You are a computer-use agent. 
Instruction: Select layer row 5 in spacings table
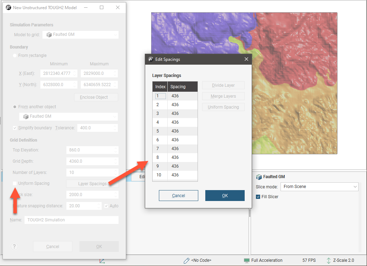point(175,131)
